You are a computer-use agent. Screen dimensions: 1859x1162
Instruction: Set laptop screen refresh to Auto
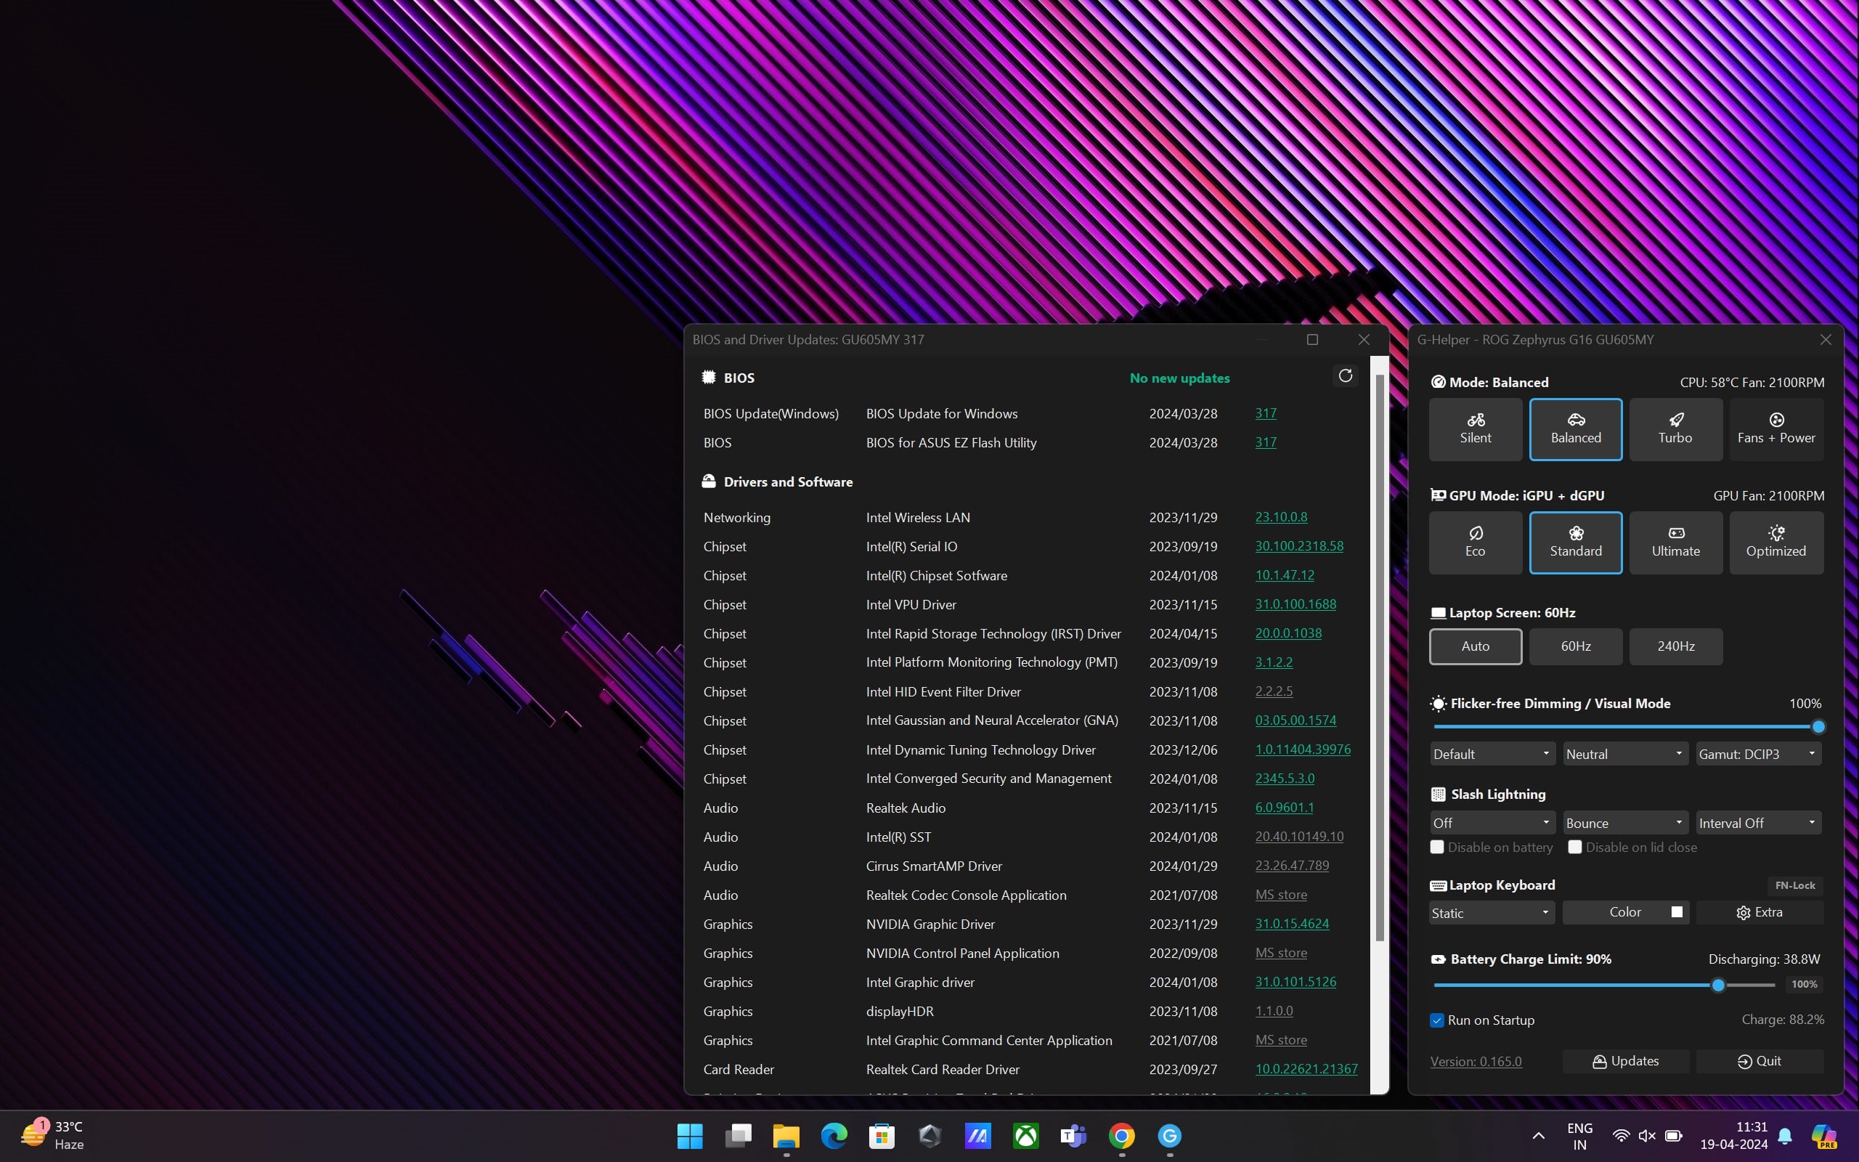pyautogui.click(x=1475, y=646)
